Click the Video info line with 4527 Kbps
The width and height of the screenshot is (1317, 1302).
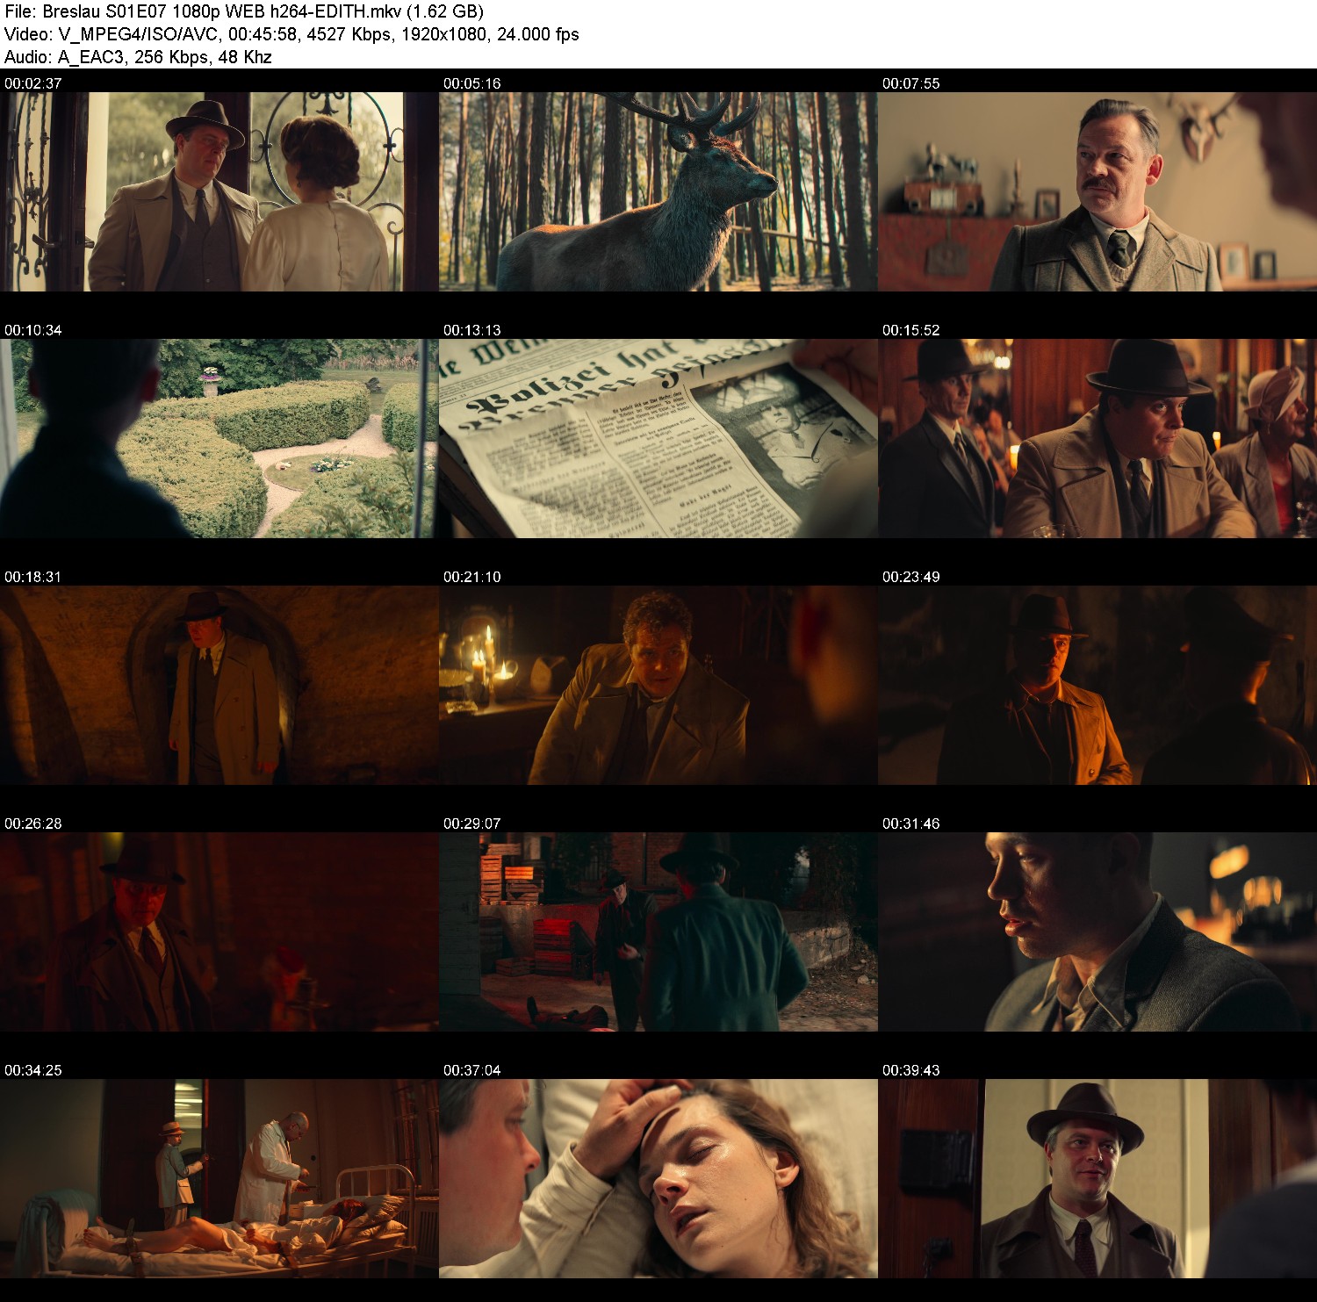291,34
